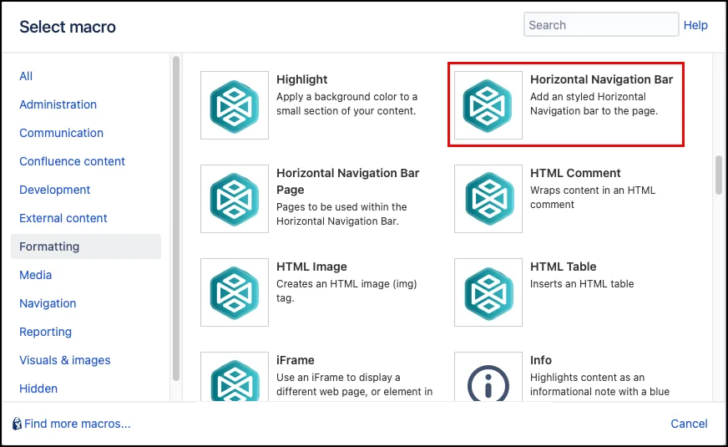
Task: Click the macro list scrollbar thumb
Action: [x=719, y=175]
